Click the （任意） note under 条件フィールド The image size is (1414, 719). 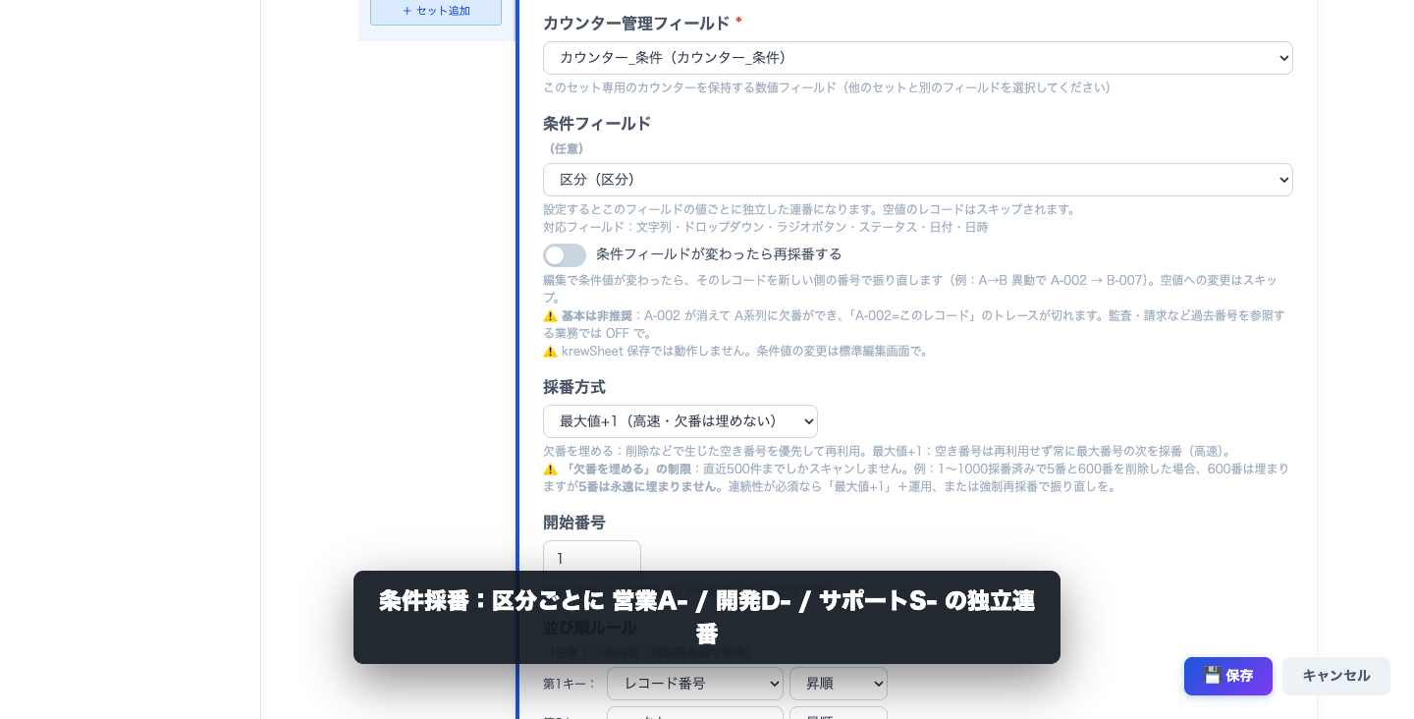click(566, 149)
